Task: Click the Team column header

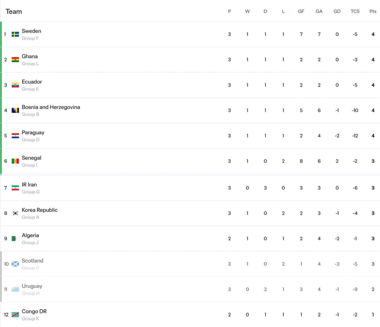Action: (x=14, y=12)
